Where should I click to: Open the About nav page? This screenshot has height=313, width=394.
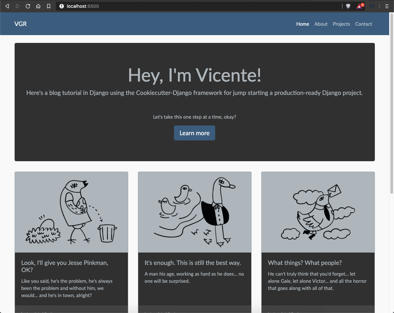[x=321, y=24]
